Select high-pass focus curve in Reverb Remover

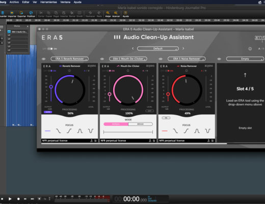click(69, 131)
